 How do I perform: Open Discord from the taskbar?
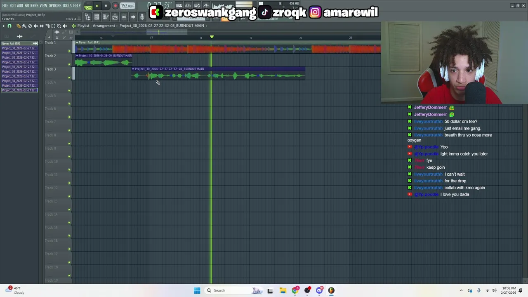[319, 290]
